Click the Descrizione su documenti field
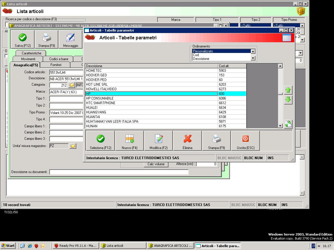Viewport: 334px width, 250px height. click(119, 172)
